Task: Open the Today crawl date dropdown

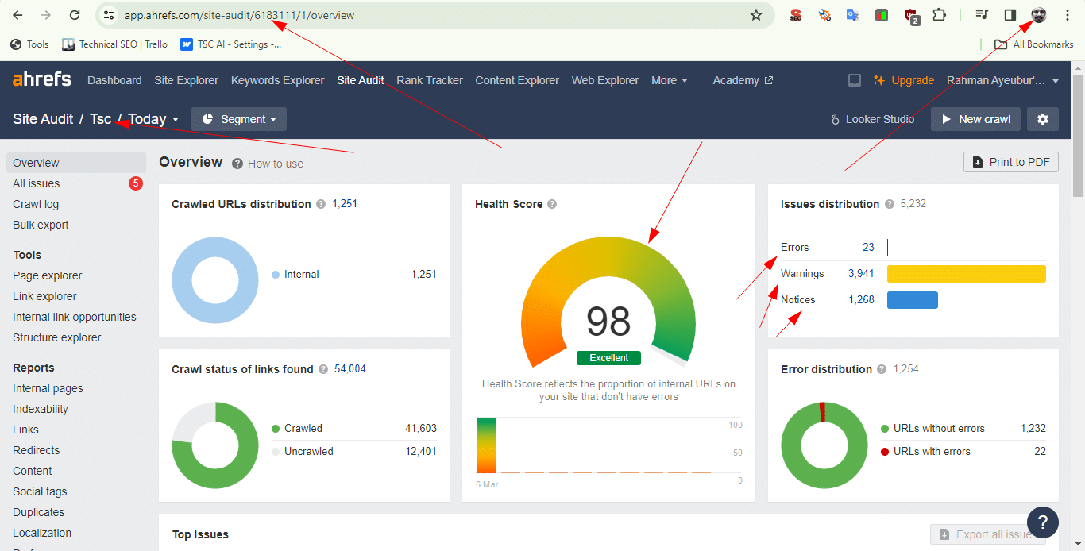Action: click(153, 119)
